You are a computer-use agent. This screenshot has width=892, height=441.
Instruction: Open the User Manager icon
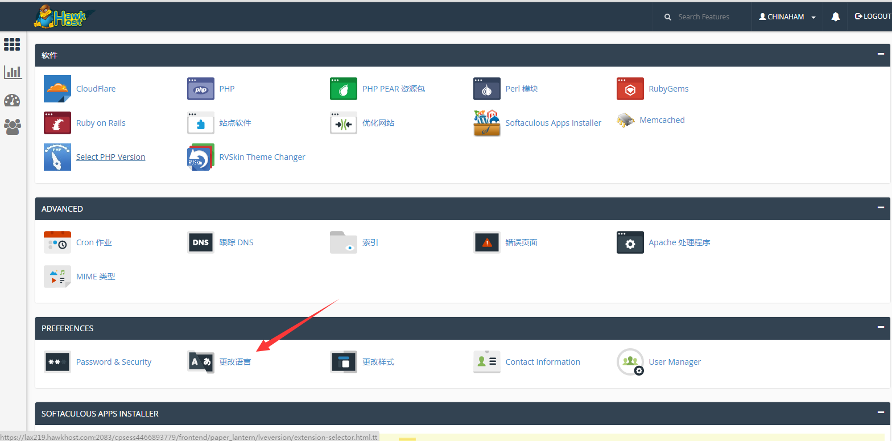630,362
